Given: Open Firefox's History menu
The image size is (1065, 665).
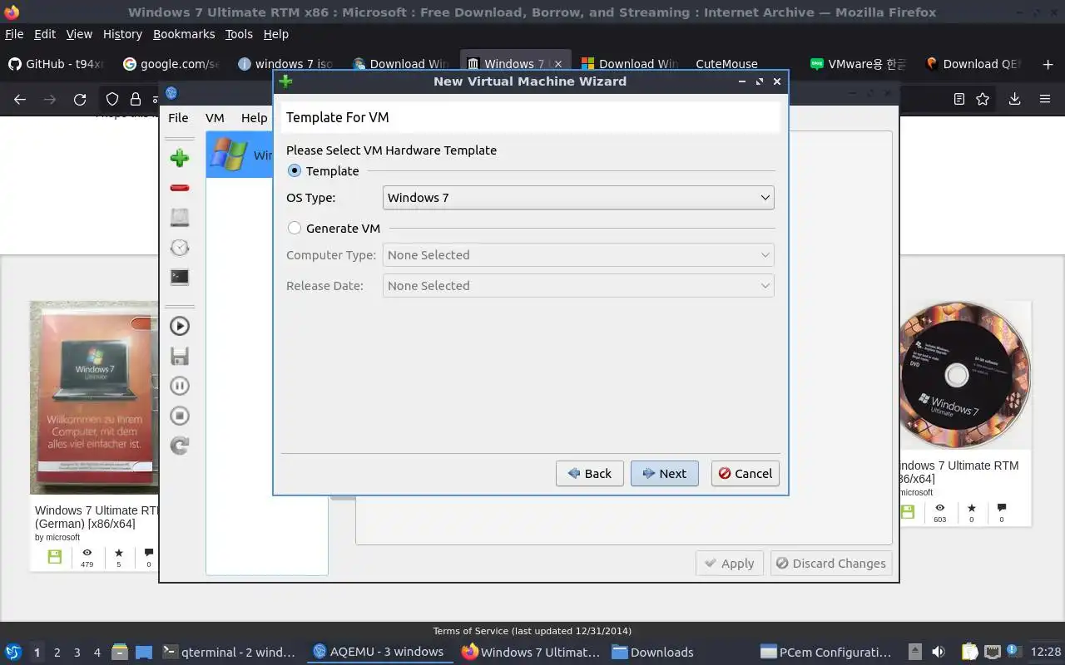Looking at the screenshot, I should 122,34.
